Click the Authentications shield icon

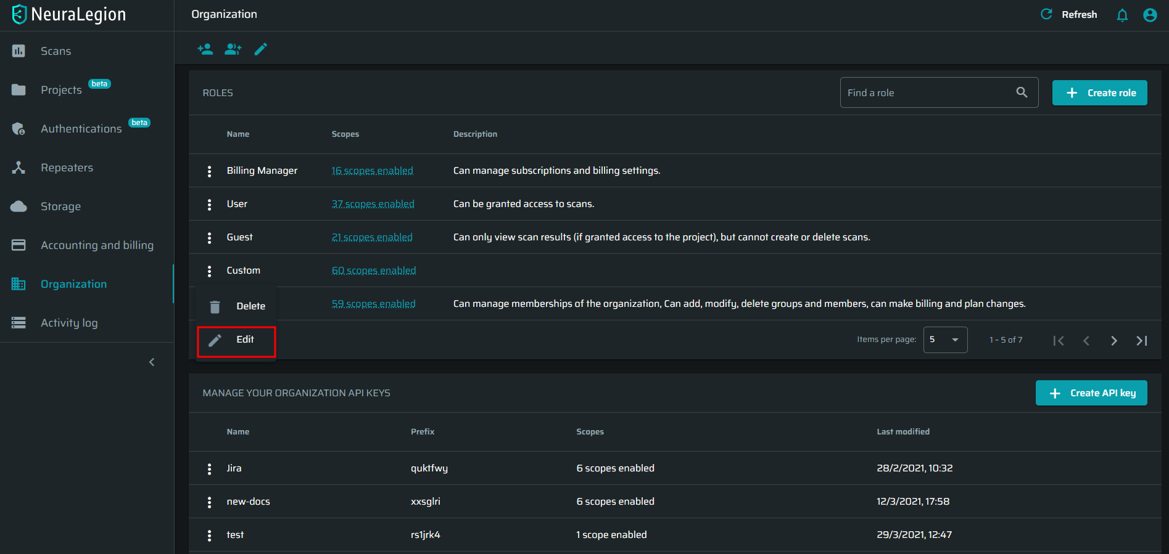(19, 129)
